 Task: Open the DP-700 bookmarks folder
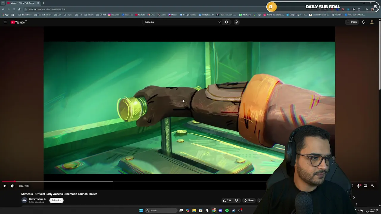click(101, 15)
